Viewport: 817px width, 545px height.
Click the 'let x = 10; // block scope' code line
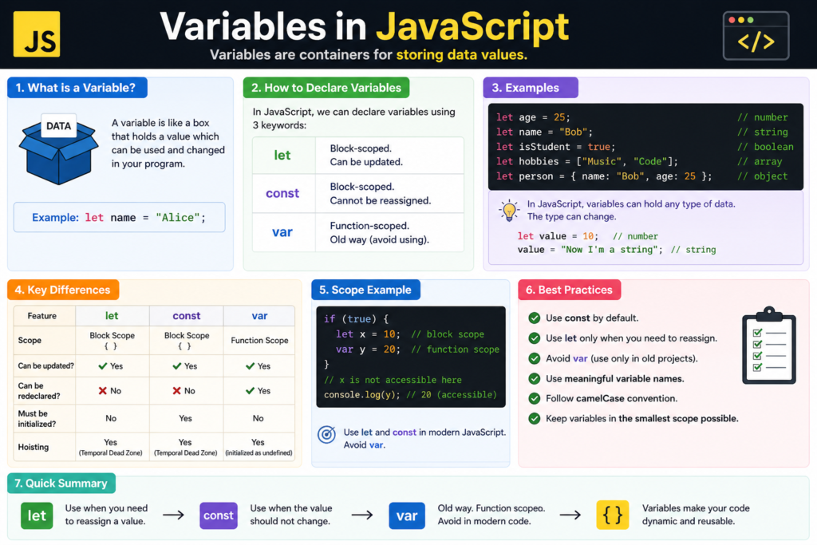pyautogui.click(x=409, y=334)
